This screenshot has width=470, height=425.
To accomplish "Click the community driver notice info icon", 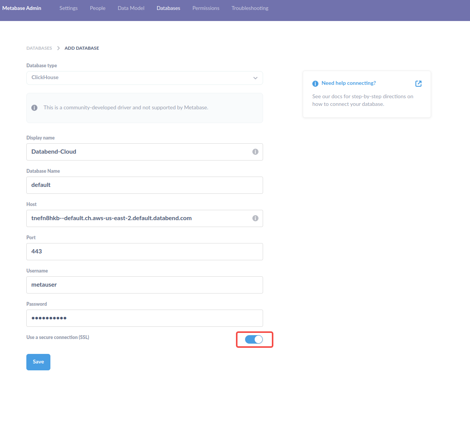I will coord(34,108).
